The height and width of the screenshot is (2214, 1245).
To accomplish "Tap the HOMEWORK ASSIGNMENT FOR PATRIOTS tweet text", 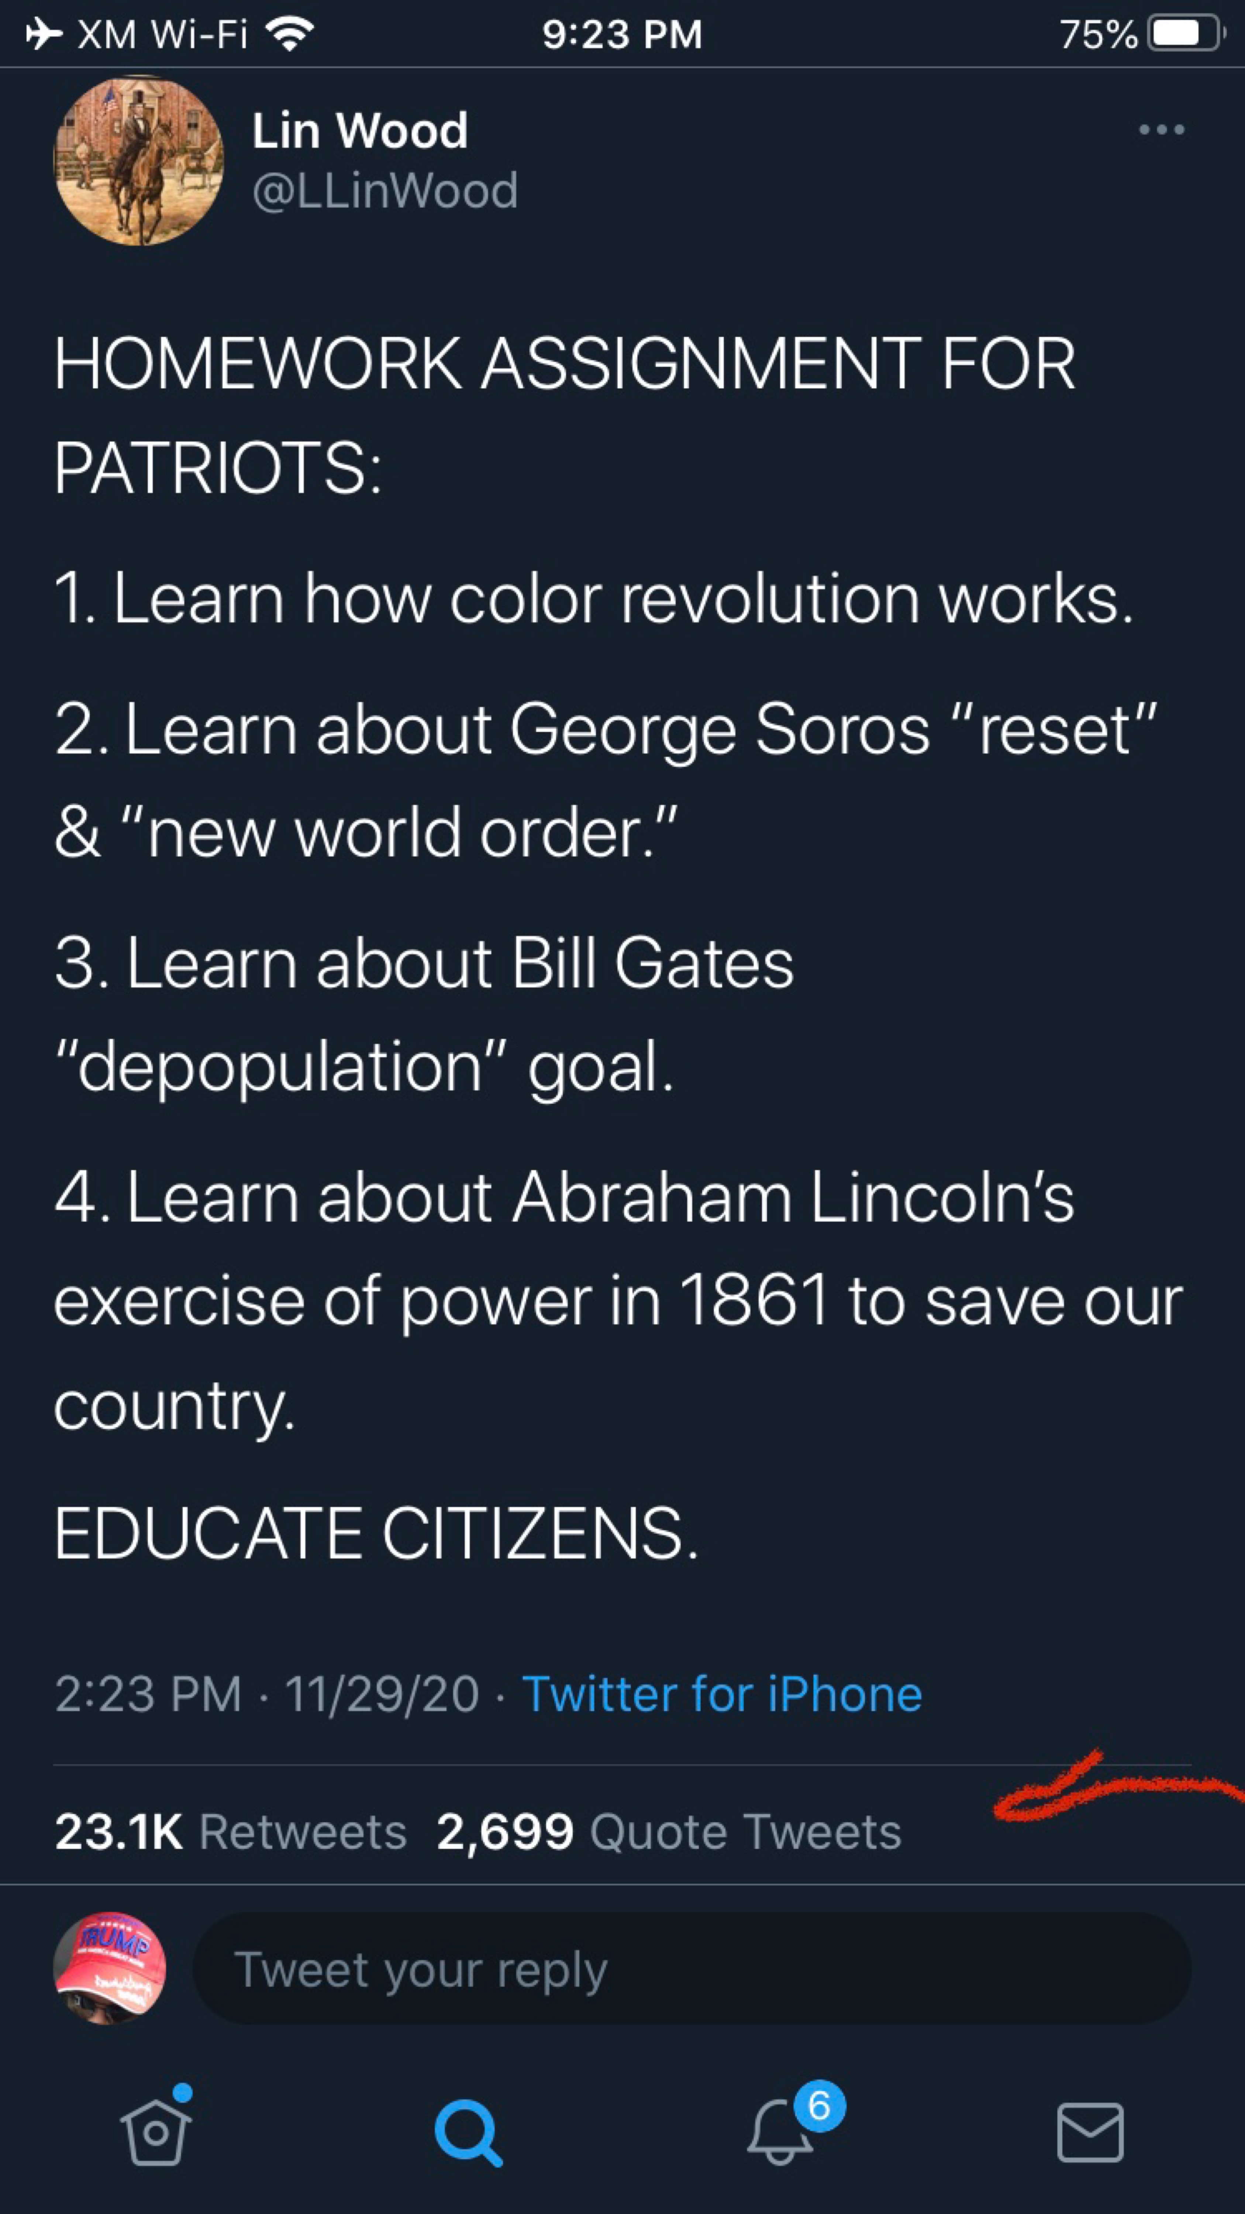I will click(563, 415).
